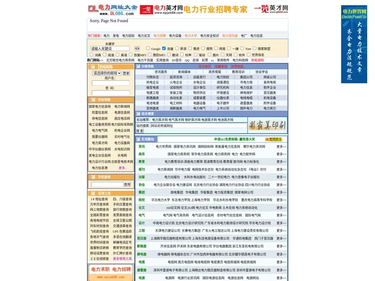This screenshot has height=281, width=375.
Task: Click the 登录 mailbox login button
Action: 126,73
